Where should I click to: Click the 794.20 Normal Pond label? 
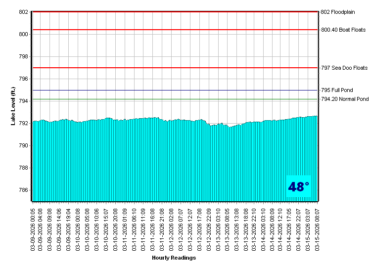click(345, 99)
